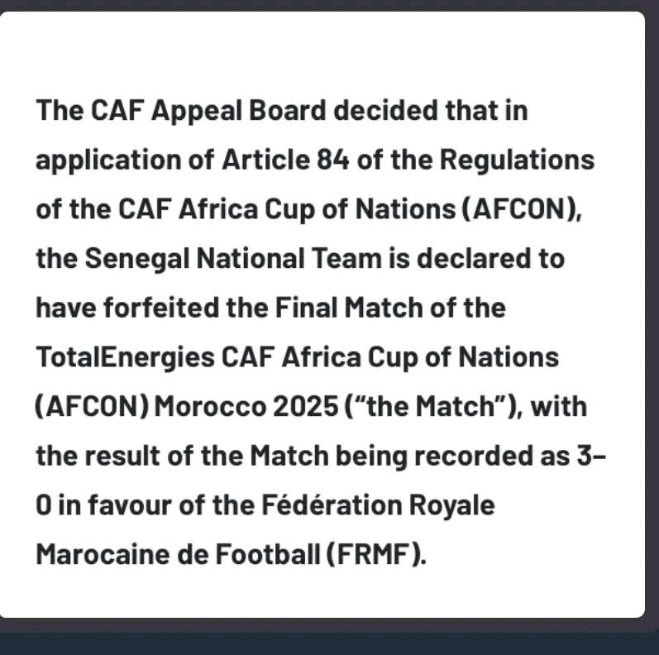Viewport: 659px width, 655px height.
Task: Click the abbreviation "(FRMF)."
Action: tap(377, 554)
